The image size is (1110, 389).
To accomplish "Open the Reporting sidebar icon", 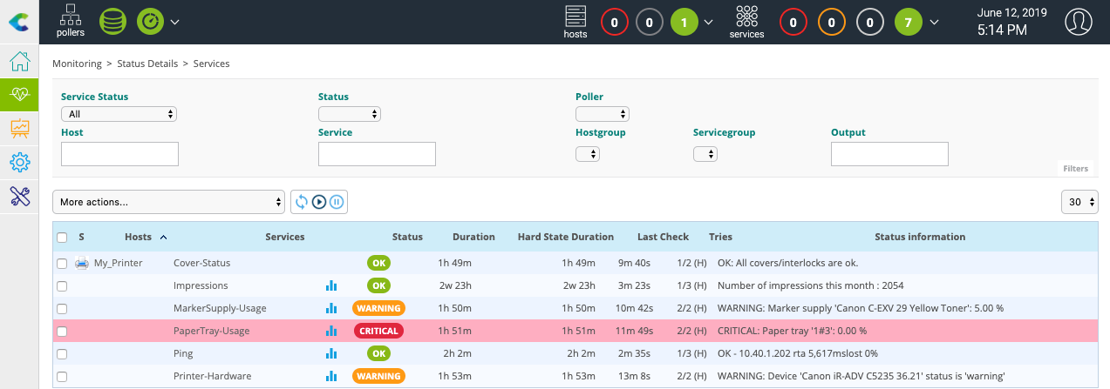I will [x=19, y=129].
